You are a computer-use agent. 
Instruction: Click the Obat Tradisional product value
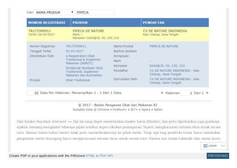click(78, 80)
